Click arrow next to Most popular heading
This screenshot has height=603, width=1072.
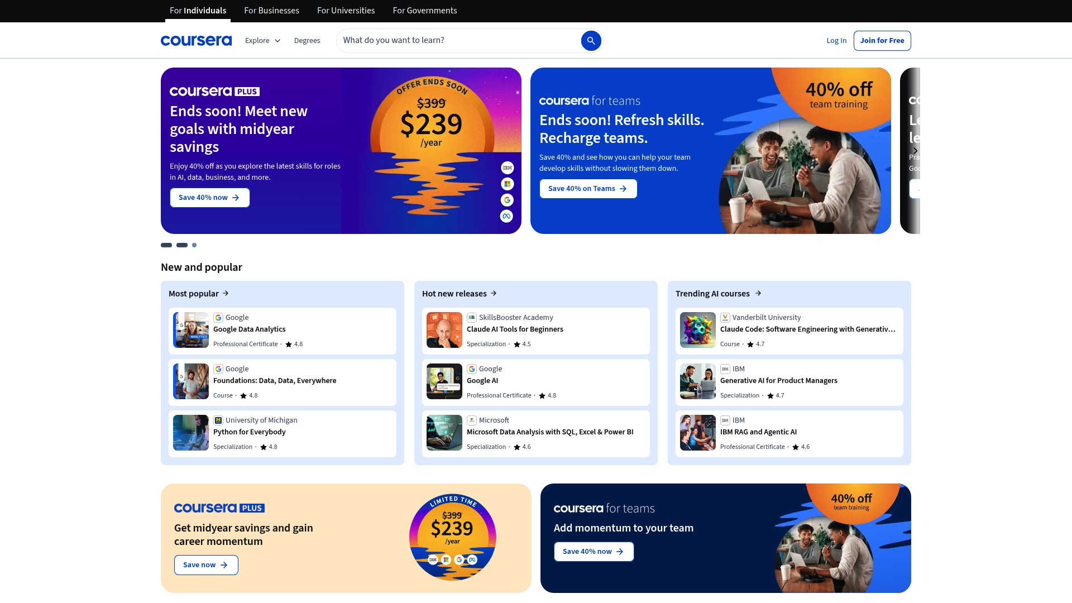click(x=226, y=293)
